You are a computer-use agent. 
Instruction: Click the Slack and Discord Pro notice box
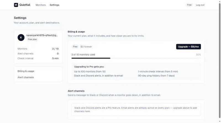pos(136,110)
